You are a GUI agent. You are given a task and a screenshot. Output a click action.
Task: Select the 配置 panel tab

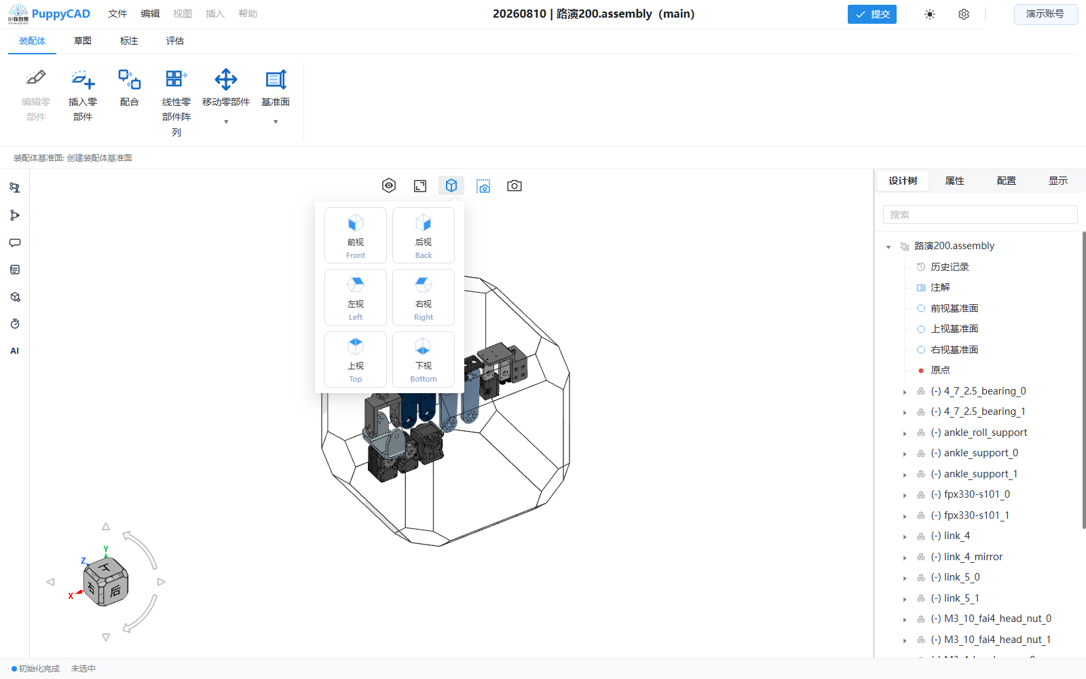(x=1007, y=181)
